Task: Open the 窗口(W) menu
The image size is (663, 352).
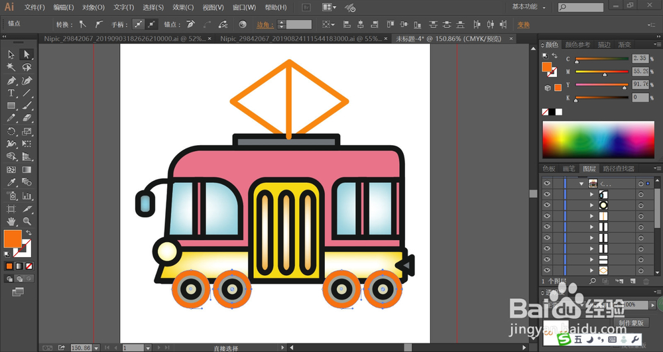Action: [244, 7]
